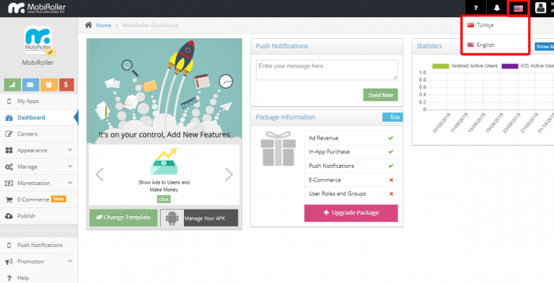
Task: Open My Apps in sidebar
Action: tap(39, 102)
